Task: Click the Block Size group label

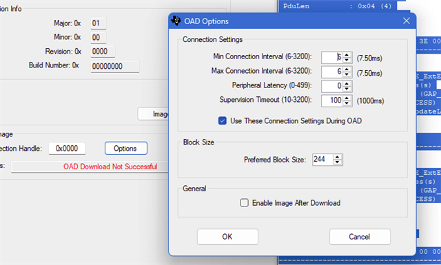Action: click(x=198, y=142)
